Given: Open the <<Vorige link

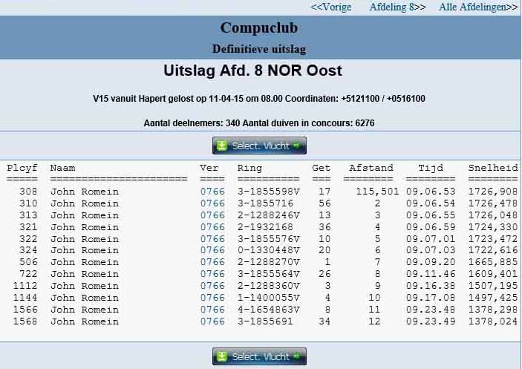Looking at the screenshot, I should (x=331, y=7).
